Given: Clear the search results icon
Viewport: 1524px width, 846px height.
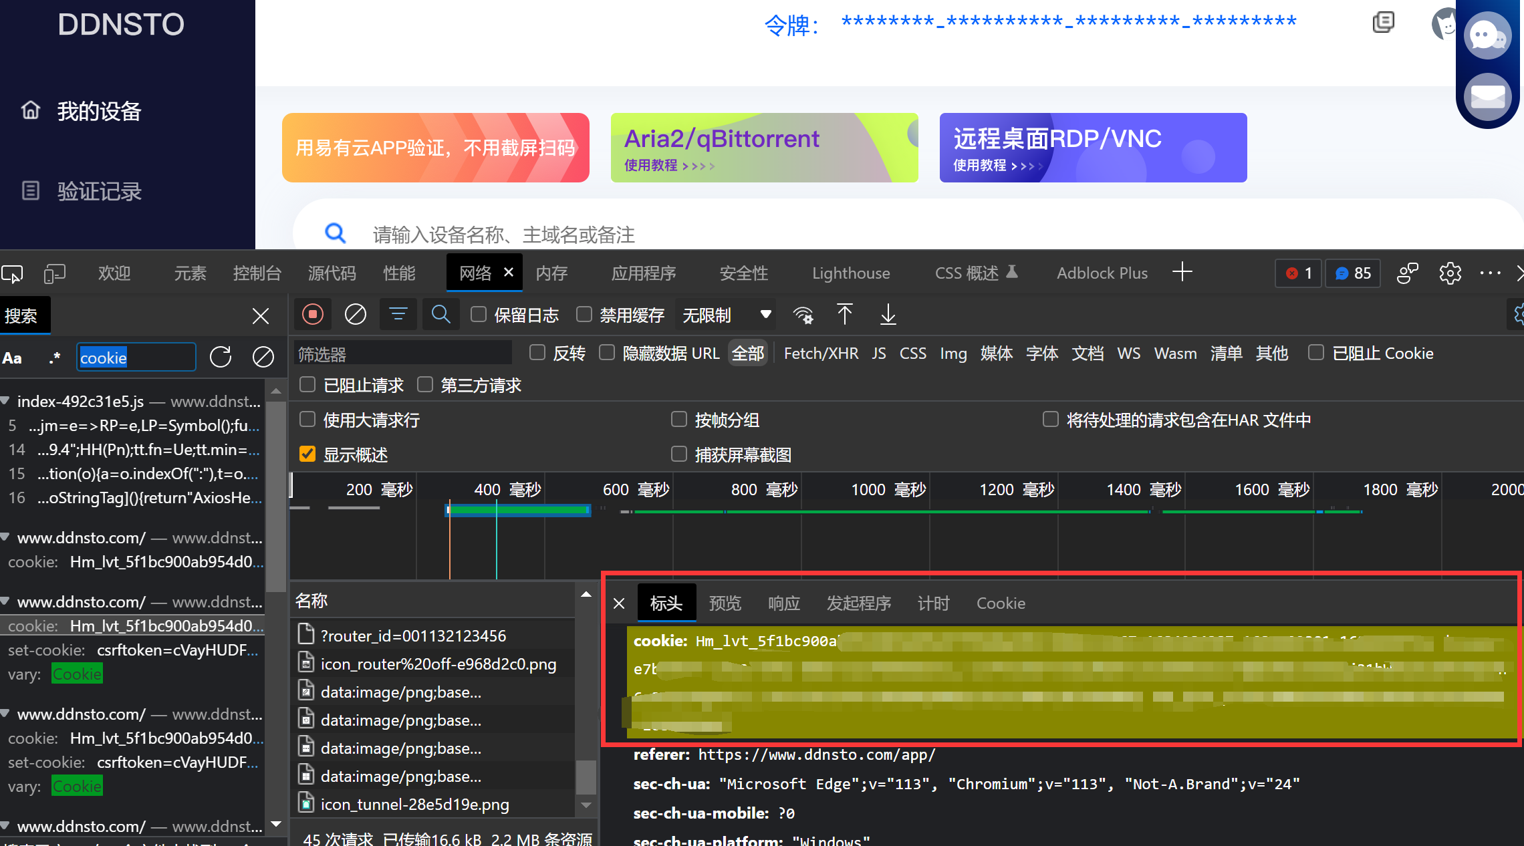Looking at the screenshot, I should (x=263, y=357).
